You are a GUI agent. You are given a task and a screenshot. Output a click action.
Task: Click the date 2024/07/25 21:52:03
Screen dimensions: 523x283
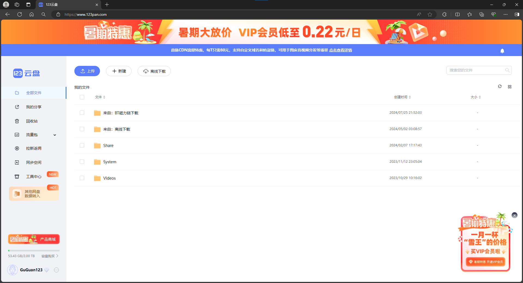tap(406, 113)
